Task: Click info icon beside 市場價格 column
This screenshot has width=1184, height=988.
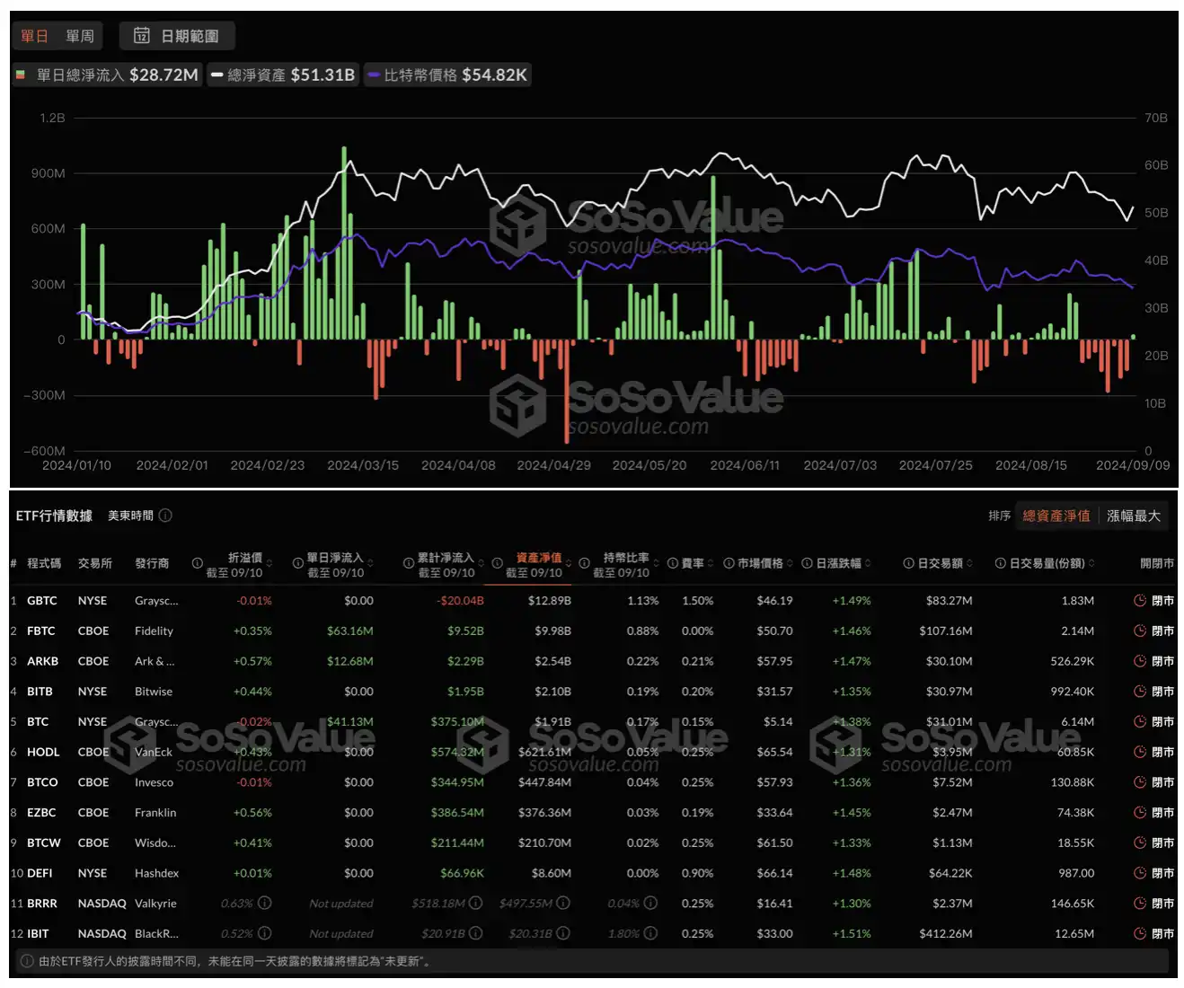Action: 729,564
